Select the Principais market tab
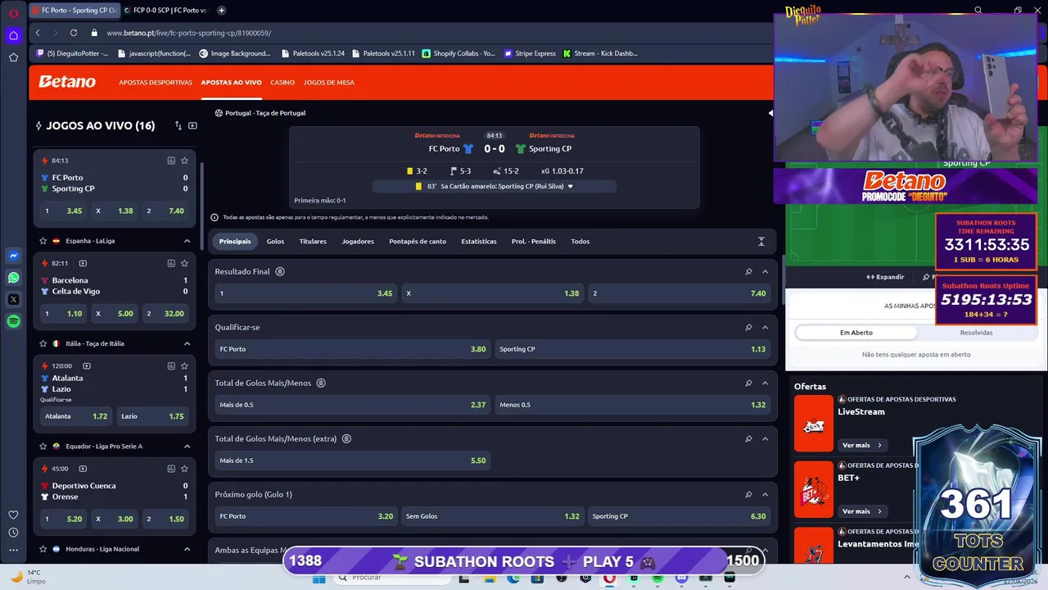 coord(235,241)
